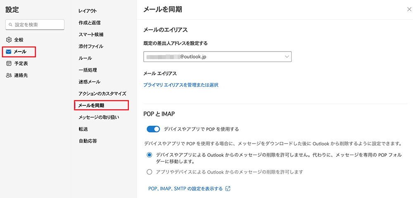This screenshot has height=198, width=413.
Task: Open the 転送 settings section
Action: click(83, 129)
